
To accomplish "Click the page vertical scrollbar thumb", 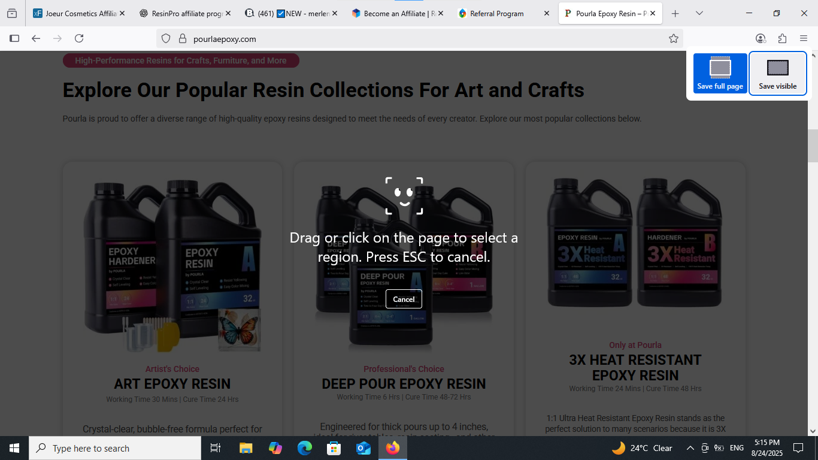I will click(813, 146).
